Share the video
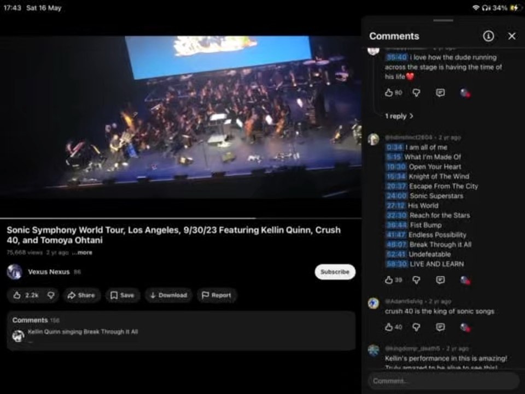The width and height of the screenshot is (525, 394). pos(81,295)
